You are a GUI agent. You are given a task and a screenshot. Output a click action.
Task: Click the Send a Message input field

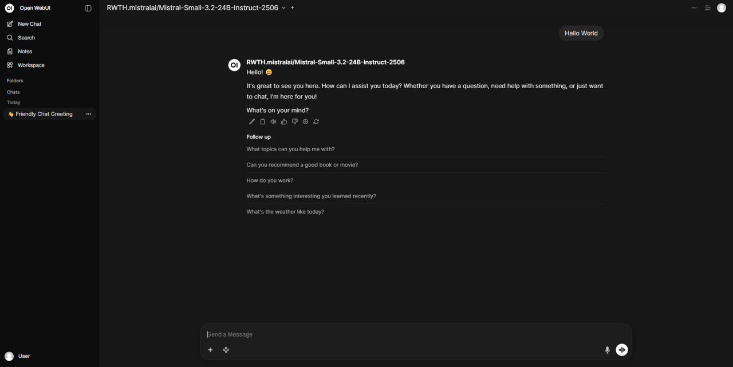pyautogui.click(x=401, y=334)
